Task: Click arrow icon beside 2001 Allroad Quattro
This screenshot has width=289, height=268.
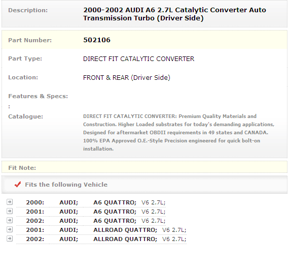Action: (x=10, y=229)
